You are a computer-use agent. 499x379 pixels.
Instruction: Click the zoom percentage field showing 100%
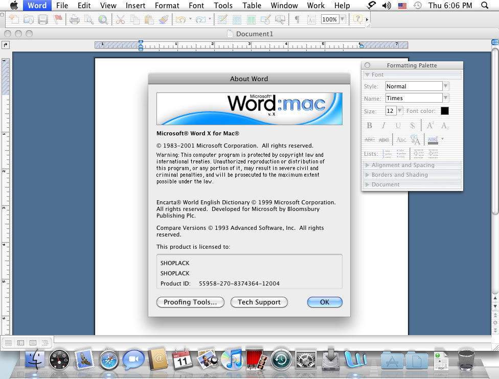(329, 19)
